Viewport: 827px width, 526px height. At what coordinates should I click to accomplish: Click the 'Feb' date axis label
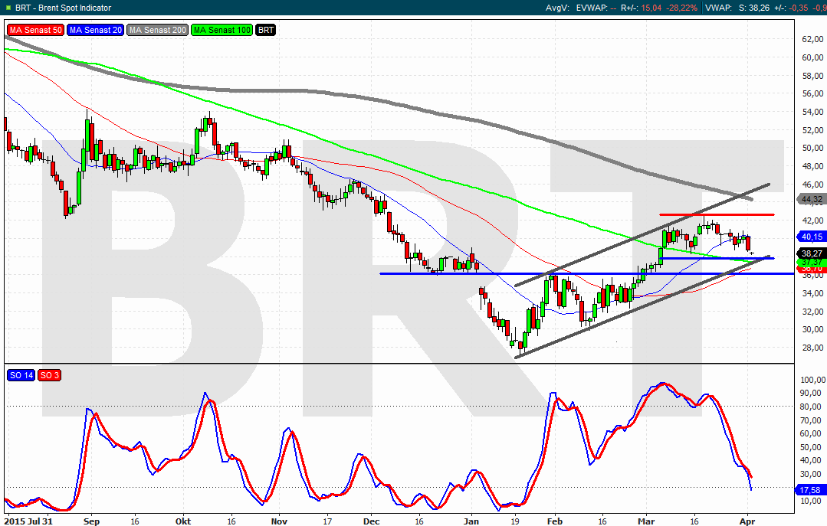[554, 521]
